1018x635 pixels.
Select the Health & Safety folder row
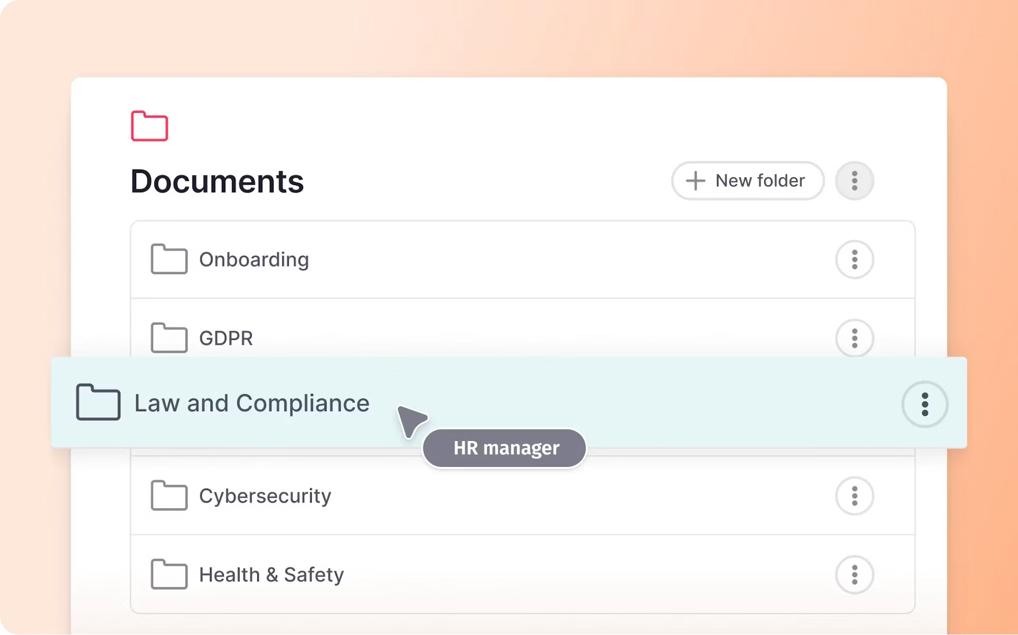pos(477,574)
